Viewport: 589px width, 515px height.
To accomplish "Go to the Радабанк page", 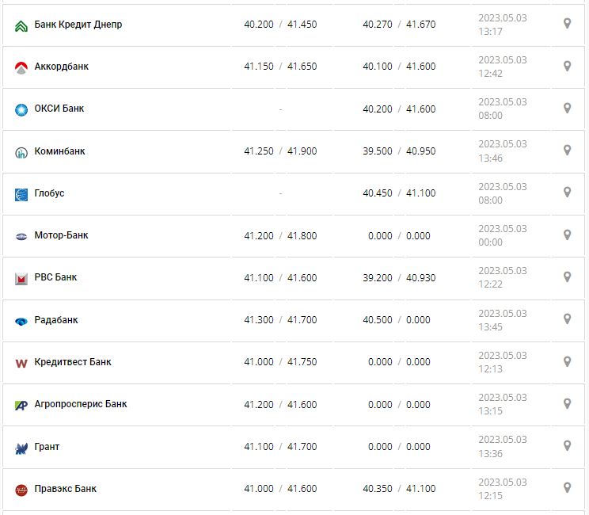I will point(56,320).
